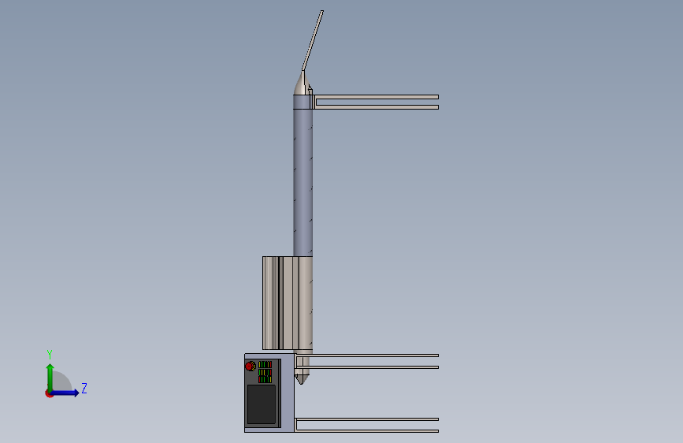The height and width of the screenshot is (443, 683).
Task: Select the cone tip atop the vertical column
Action: point(301,84)
